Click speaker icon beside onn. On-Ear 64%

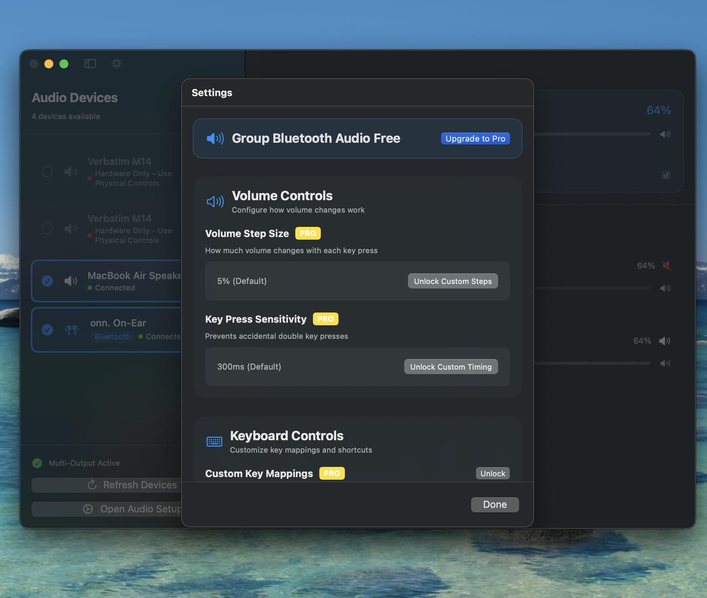point(664,341)
